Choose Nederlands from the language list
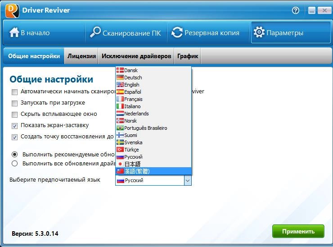The width and height of the screenshot is (333, 247). (153, 114)
